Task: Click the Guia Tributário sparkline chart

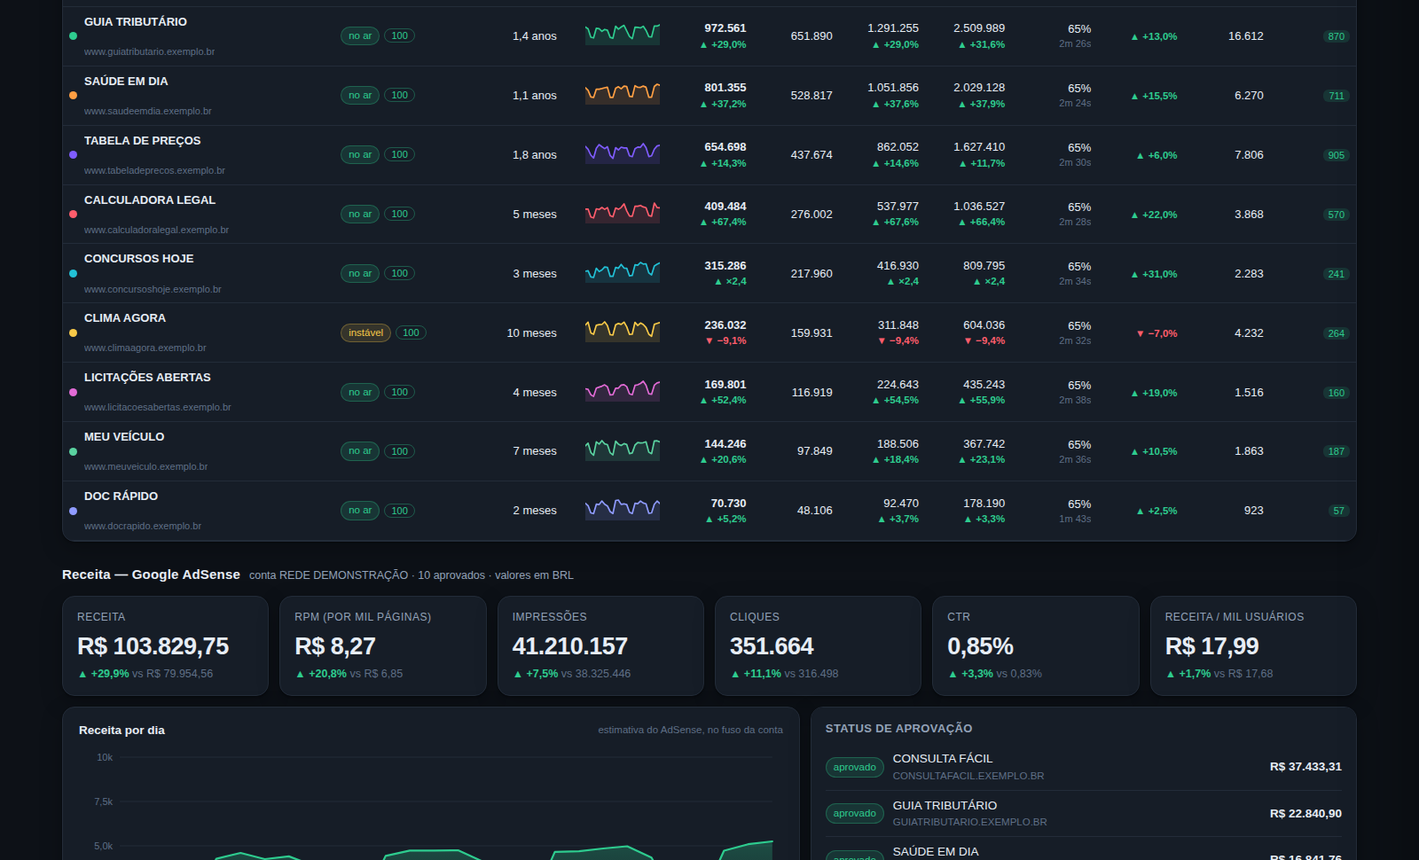Action: [623, 35]
